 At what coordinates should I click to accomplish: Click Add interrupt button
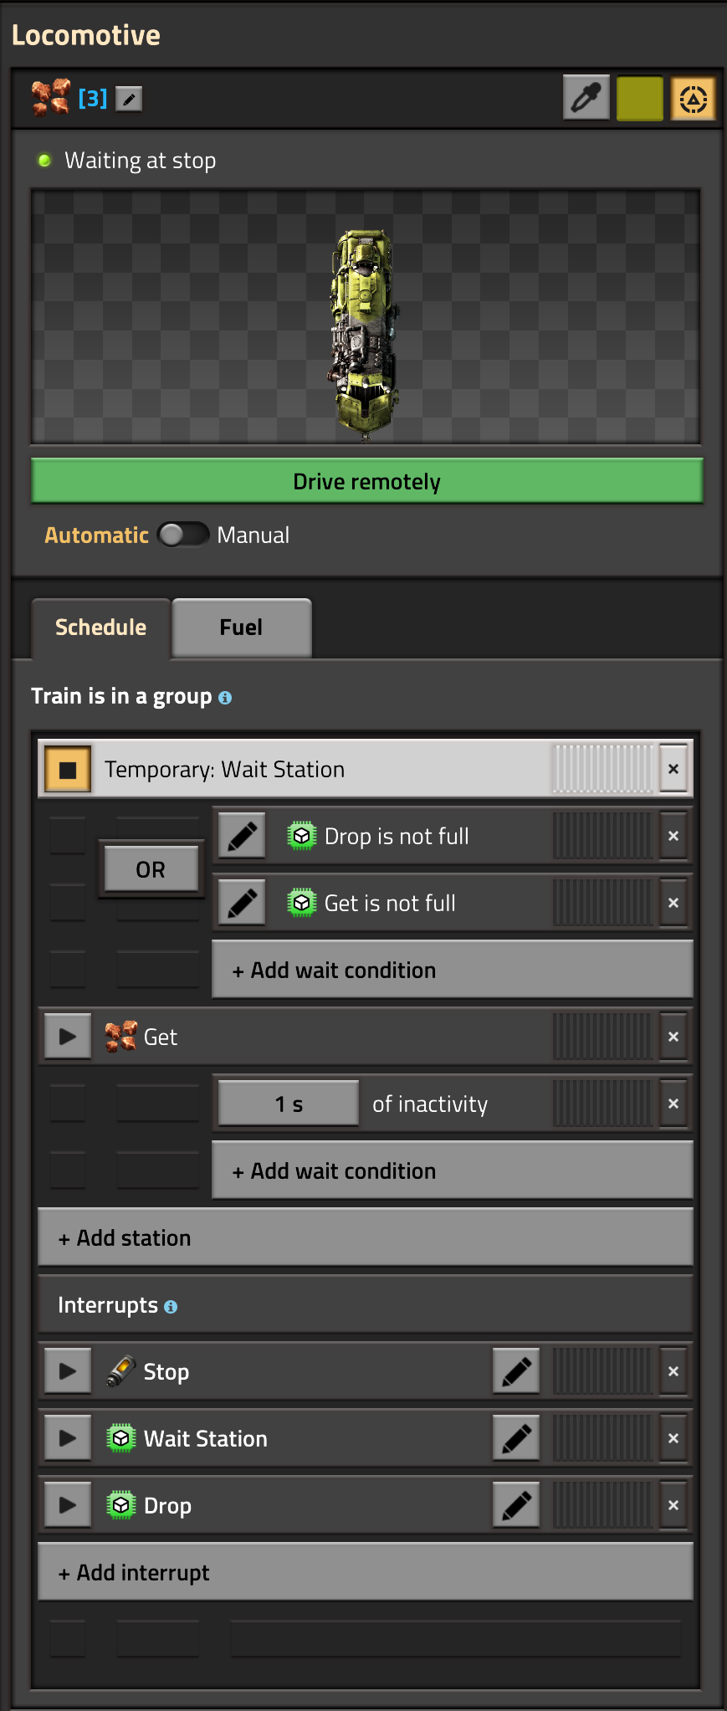(366, 1572)
